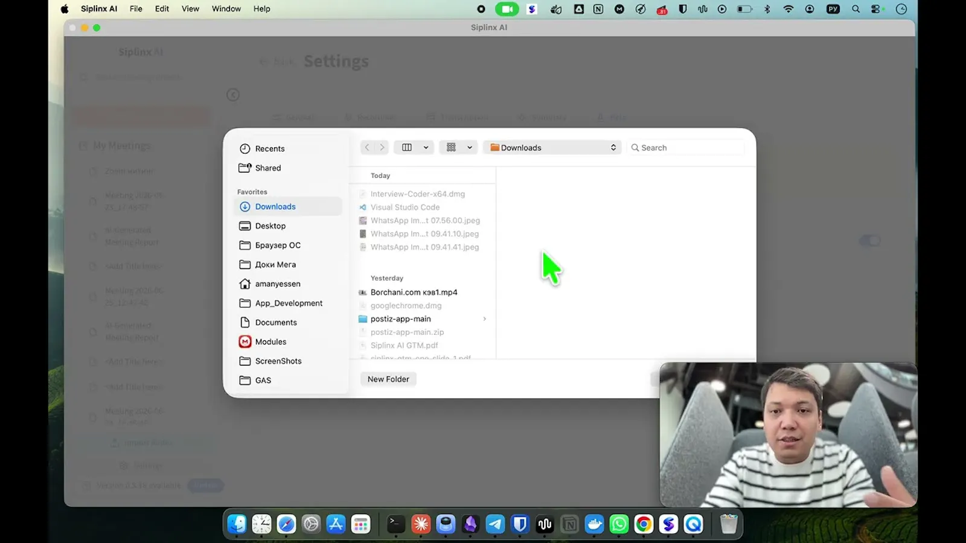This screenshot has width=966, height=543.
Task: Open Spotlight search in menu bar
Action: [856, 8]
